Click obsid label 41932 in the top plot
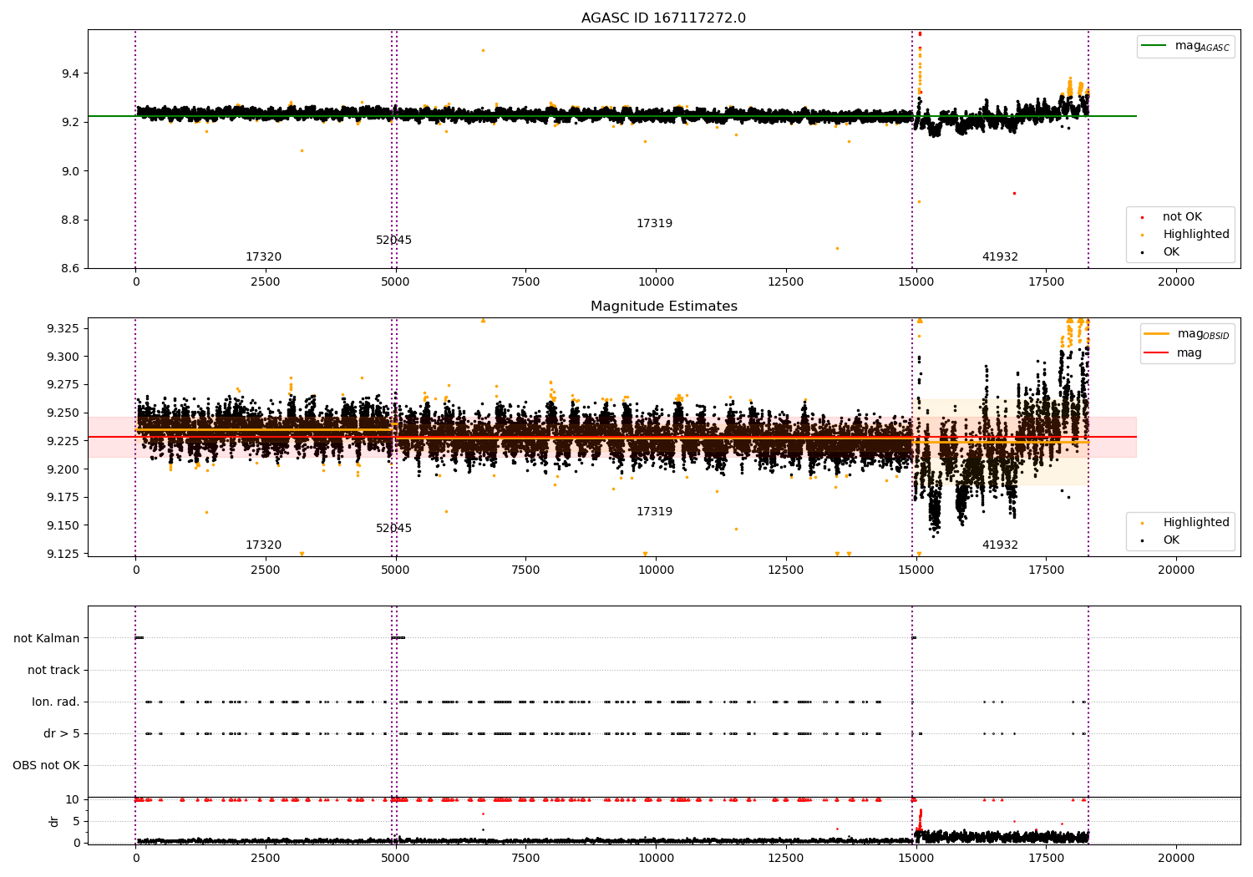Viewport: 1253px width, 877px height. tap(1000, 257)
